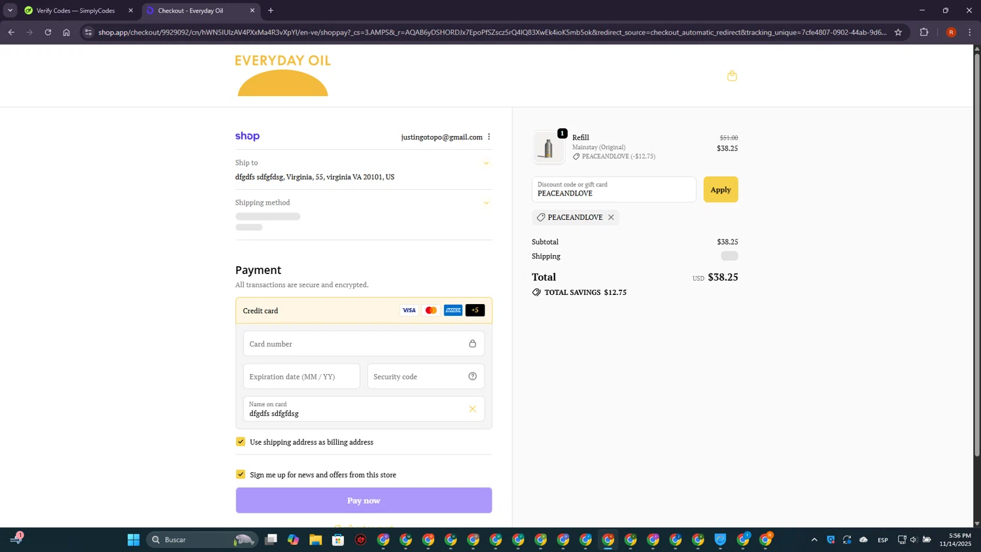Click the Shop logo
This screenshot has width=981, height=552.
tap(247, 136)
